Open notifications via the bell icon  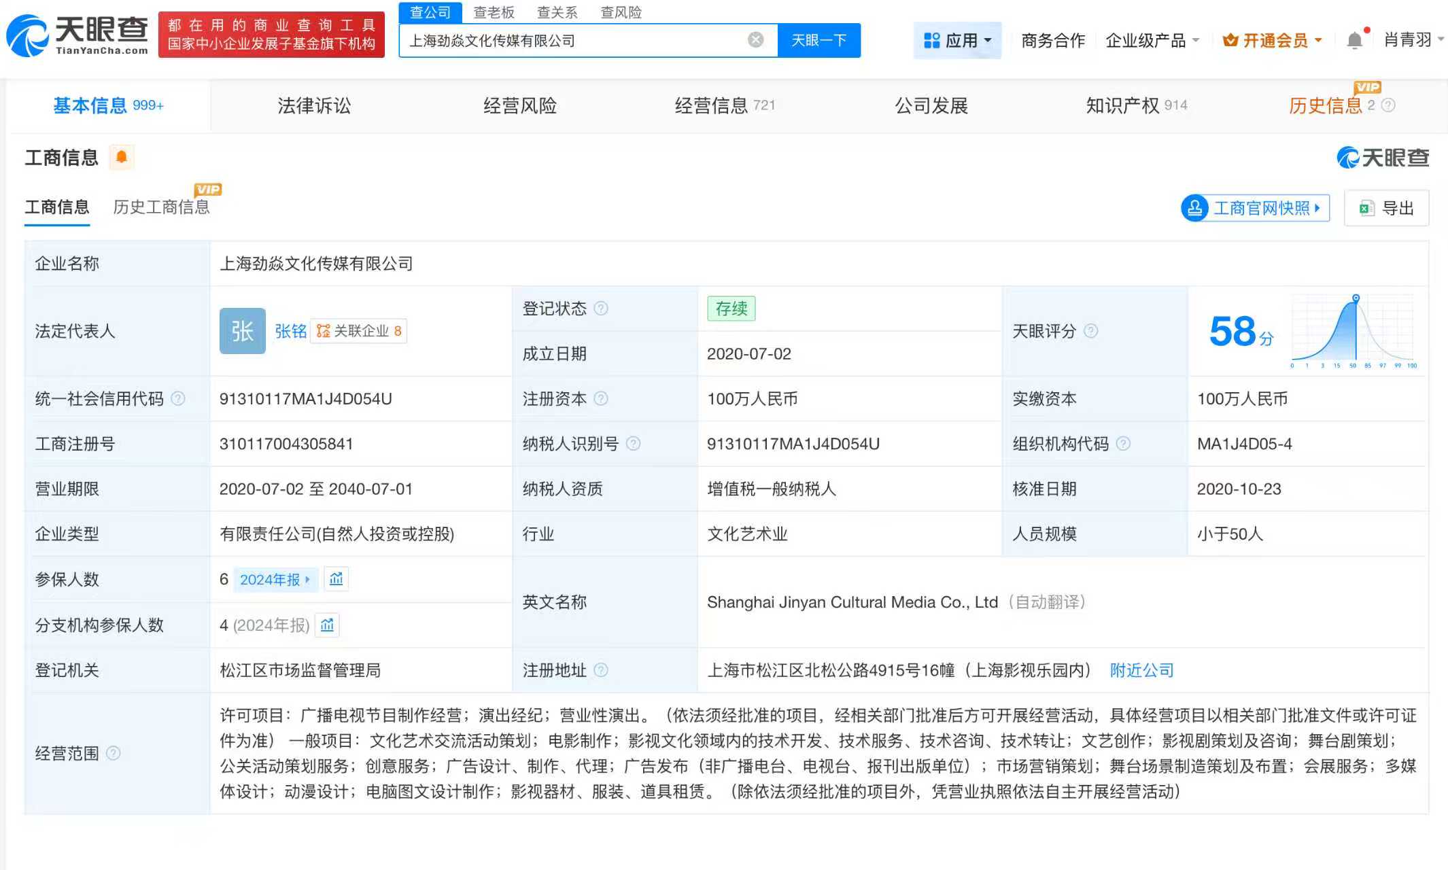[x=1354, y=40]
